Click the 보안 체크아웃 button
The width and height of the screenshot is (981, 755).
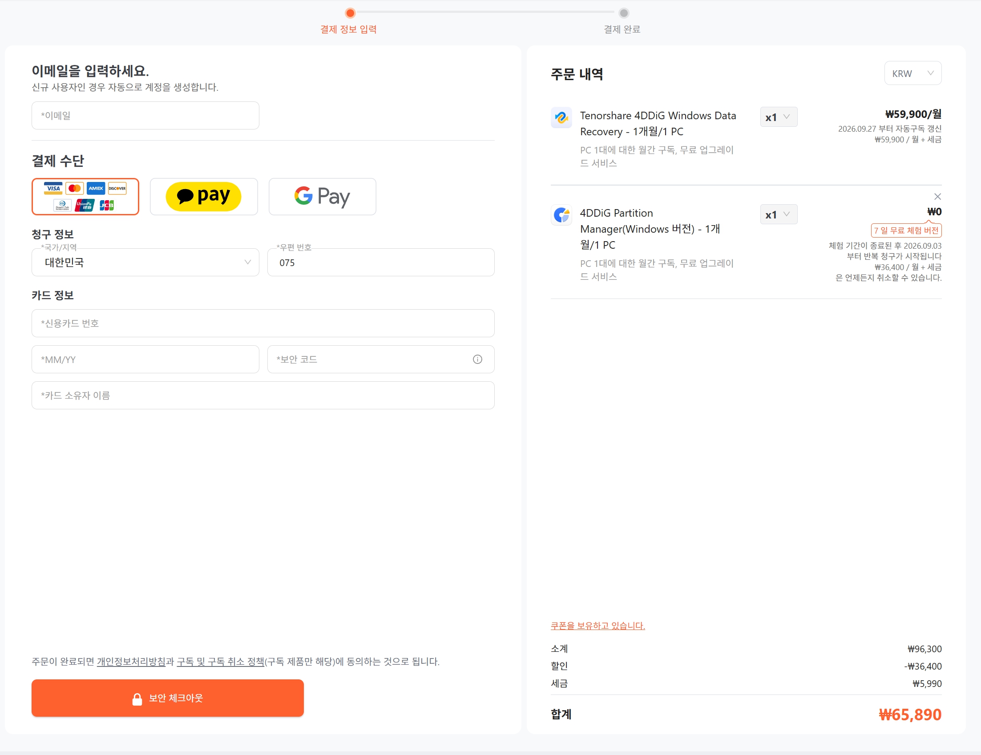click(x=168, y=698)
